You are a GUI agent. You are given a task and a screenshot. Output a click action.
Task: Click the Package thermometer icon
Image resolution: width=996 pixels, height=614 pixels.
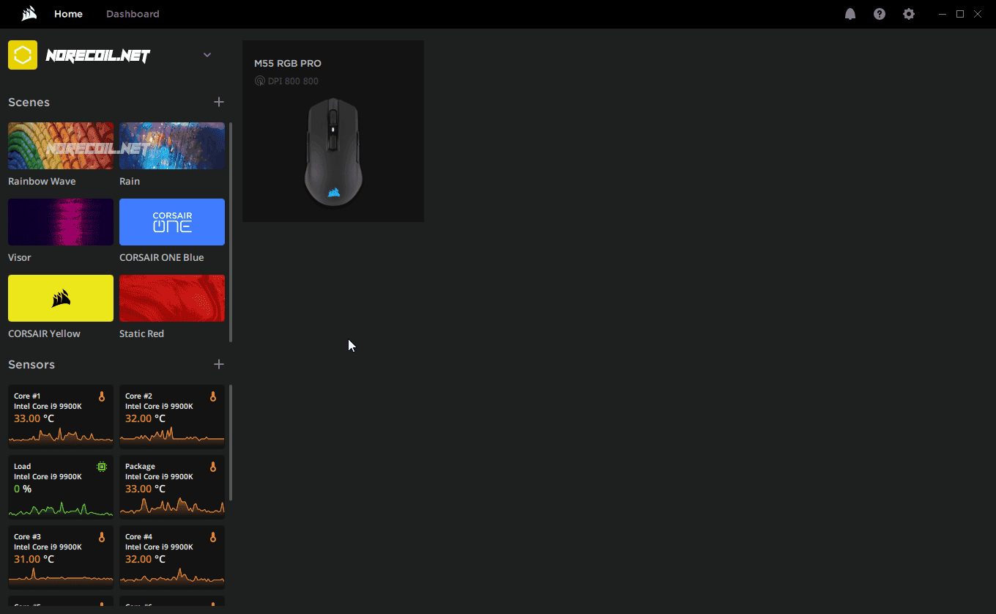point(213,467)
